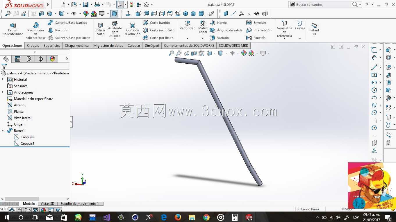Open dropdown arrow under Redondeo

click(188, 38)
